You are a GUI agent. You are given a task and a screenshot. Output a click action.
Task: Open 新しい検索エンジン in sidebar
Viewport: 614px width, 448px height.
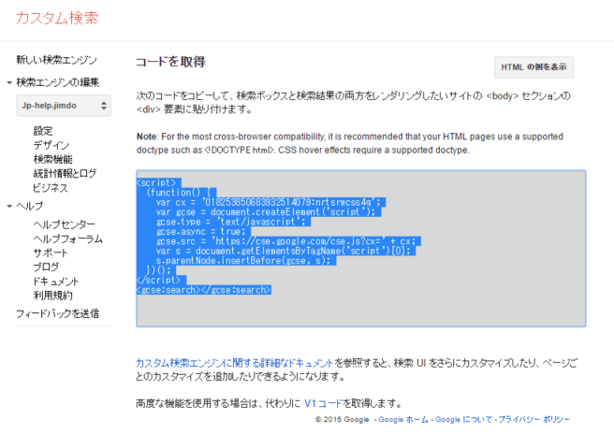(x=56, y=60)
